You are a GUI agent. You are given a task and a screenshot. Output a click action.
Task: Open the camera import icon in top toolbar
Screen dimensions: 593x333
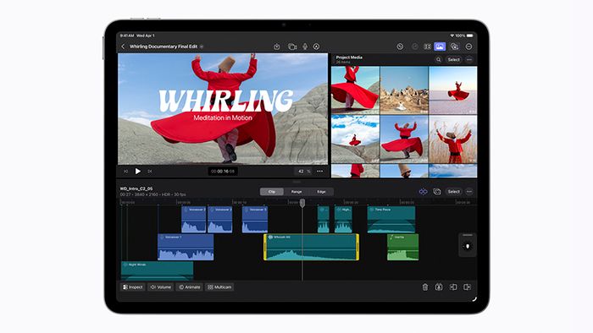(292, 46)
